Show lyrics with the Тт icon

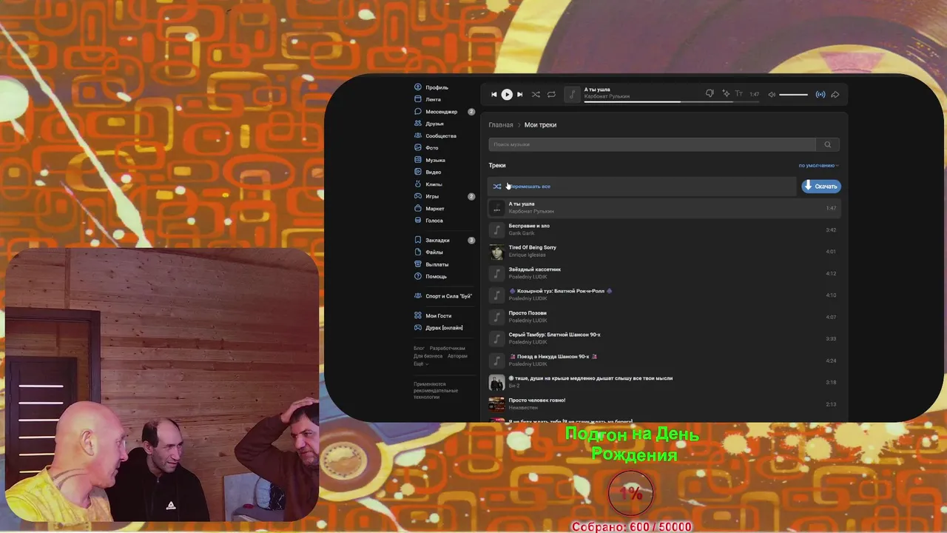[738, 94]
